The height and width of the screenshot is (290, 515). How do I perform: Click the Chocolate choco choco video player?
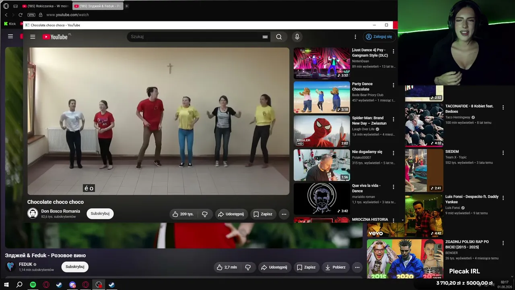coord(159,121)
